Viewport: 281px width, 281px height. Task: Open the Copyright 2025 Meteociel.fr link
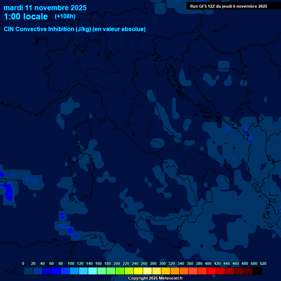[x=155, y=278]
